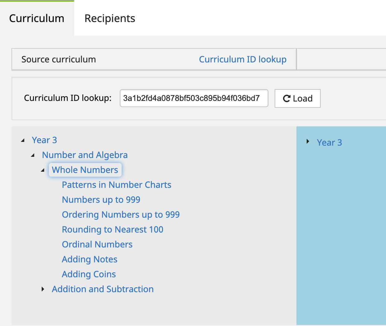Click Year 3 in the blue panel
386x326 pixels.
tap(329, 143)
